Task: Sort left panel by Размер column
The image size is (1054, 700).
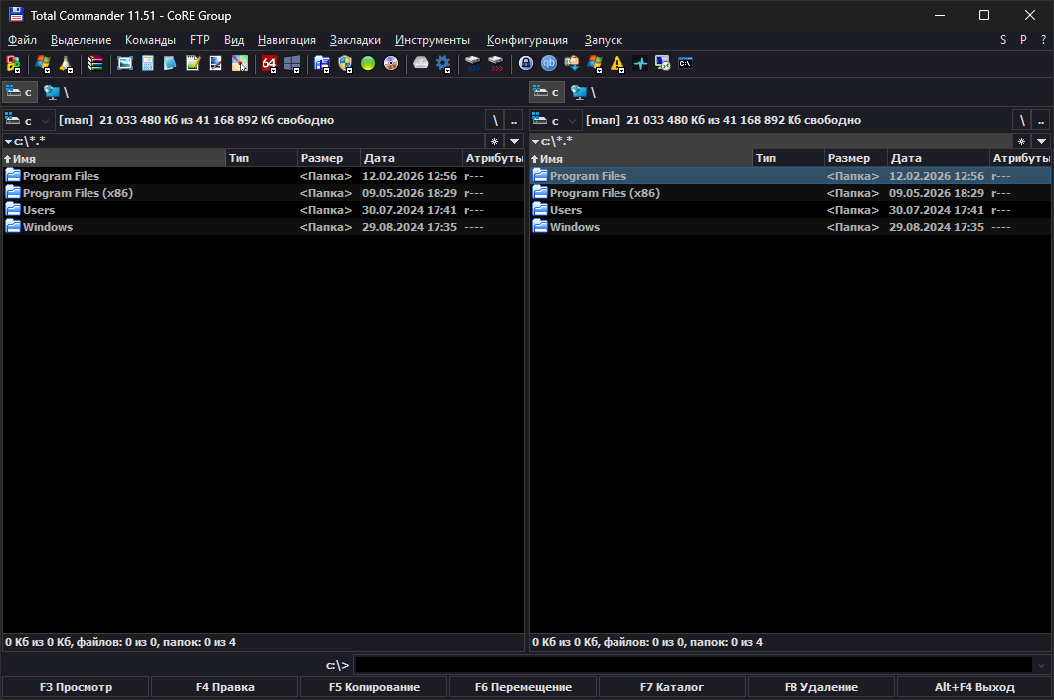Action: pyautogui.click(x=328, y=158)
